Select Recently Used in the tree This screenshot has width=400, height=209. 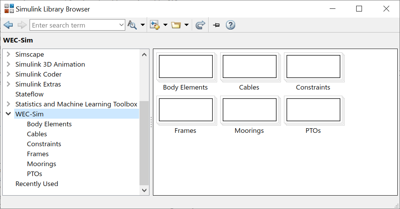(x=37, y=184)
